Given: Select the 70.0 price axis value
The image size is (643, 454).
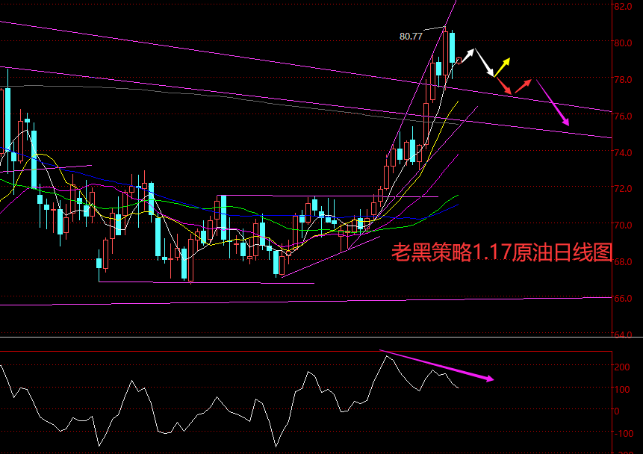Looking at the screenshot, I should coord(623,226).
